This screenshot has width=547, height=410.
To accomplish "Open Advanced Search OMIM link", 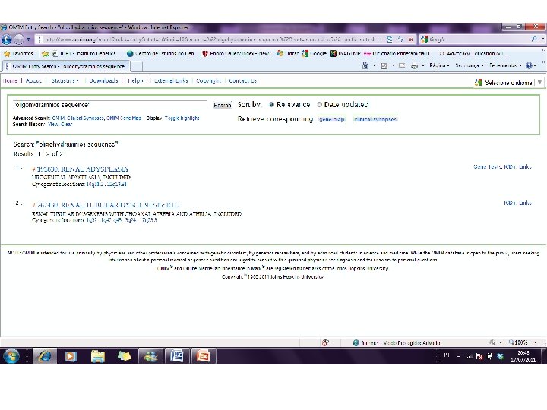I will (x=58, y=118).
